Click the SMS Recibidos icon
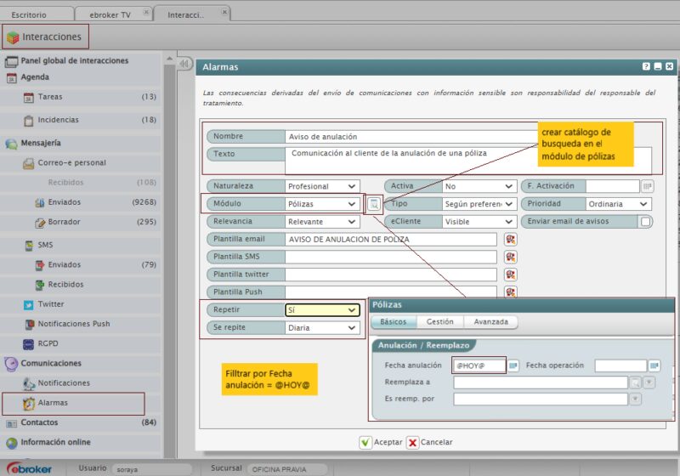This screenshot has width=680, height=476. (x=40, y=285)
